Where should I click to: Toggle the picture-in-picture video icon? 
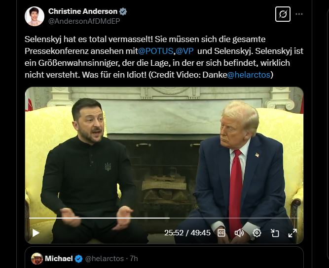(275, 233)
